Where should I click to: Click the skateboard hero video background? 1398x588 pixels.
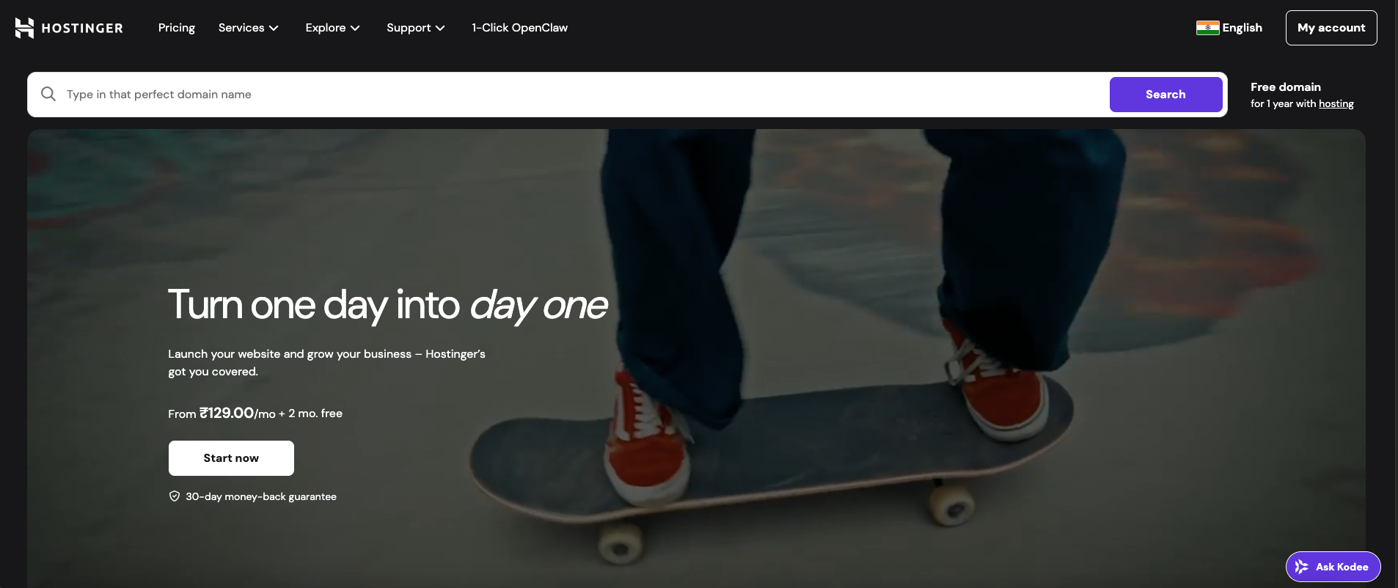[807, 293]
